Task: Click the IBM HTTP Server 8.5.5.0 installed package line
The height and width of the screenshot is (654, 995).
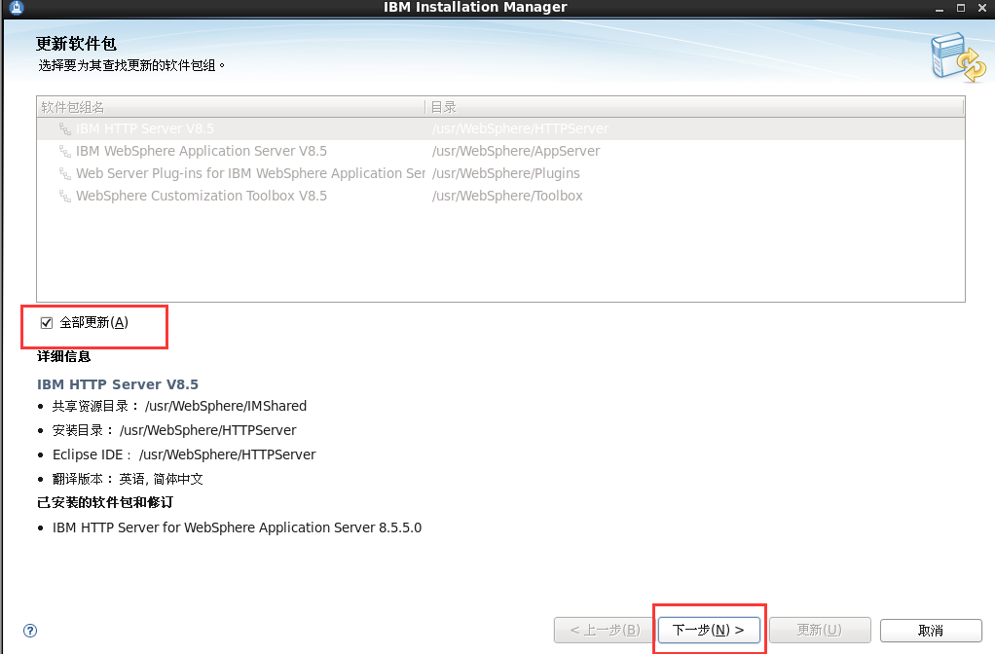Action: tap(237, 527)
